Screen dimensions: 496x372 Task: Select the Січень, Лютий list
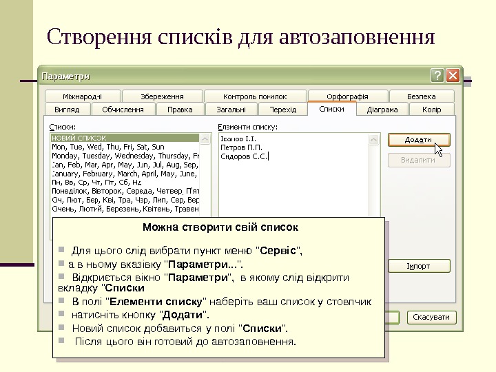(x=125, y=209)
